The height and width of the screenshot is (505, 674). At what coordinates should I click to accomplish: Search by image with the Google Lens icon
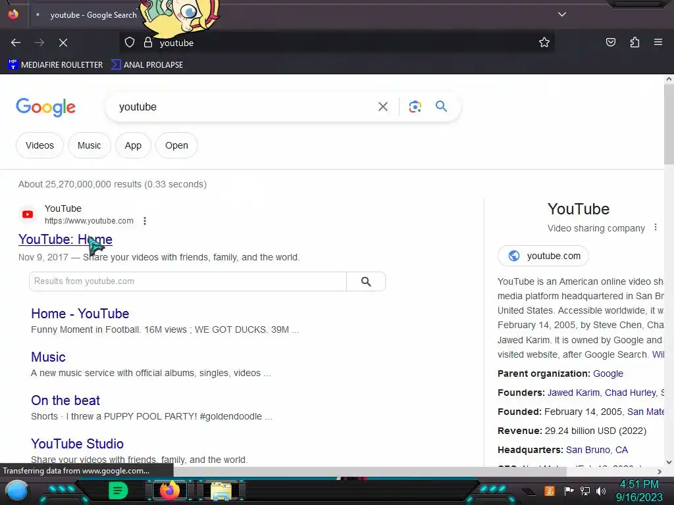point(415,107)
